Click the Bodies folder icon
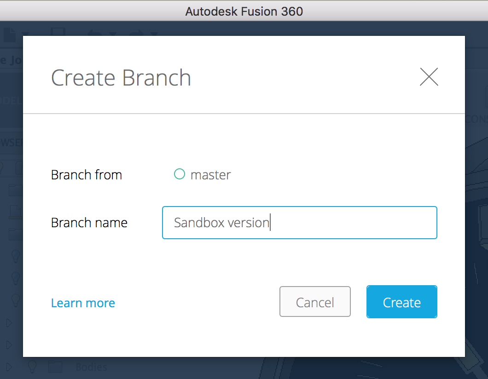This screenshot has height=379, width=488. 55,367
